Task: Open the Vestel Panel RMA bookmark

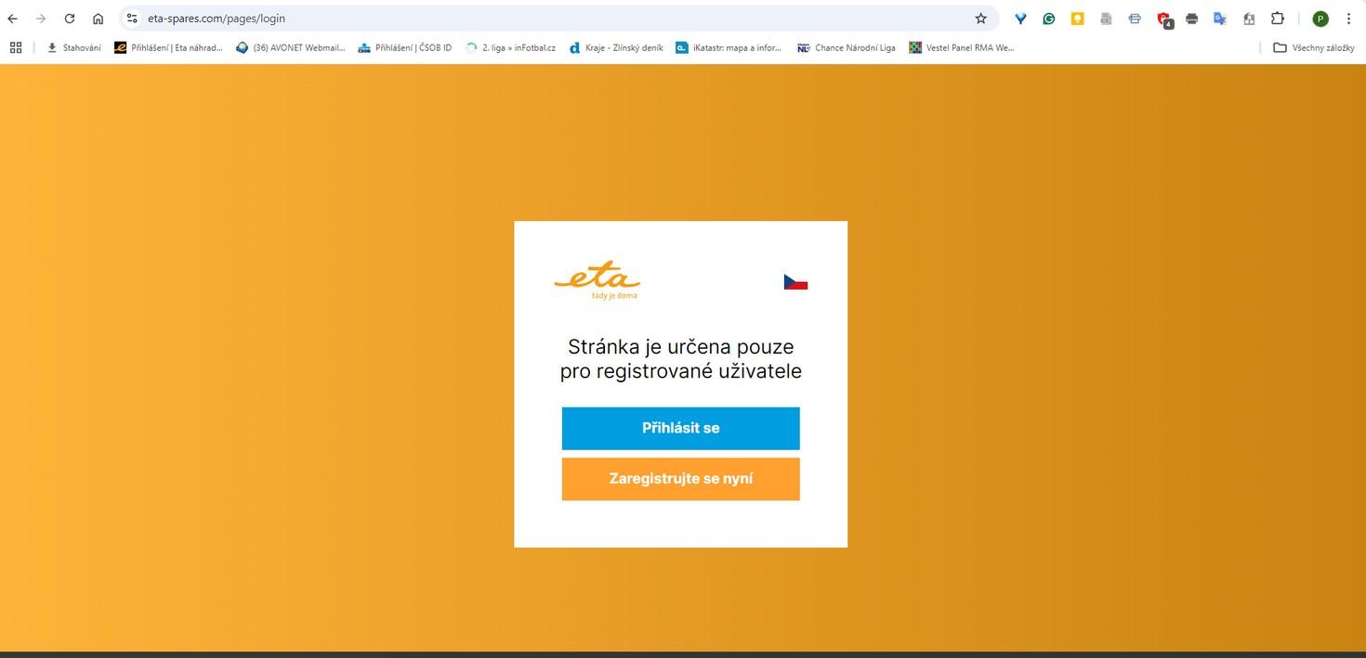Action: pyautogui.click(x=962, y=47)
